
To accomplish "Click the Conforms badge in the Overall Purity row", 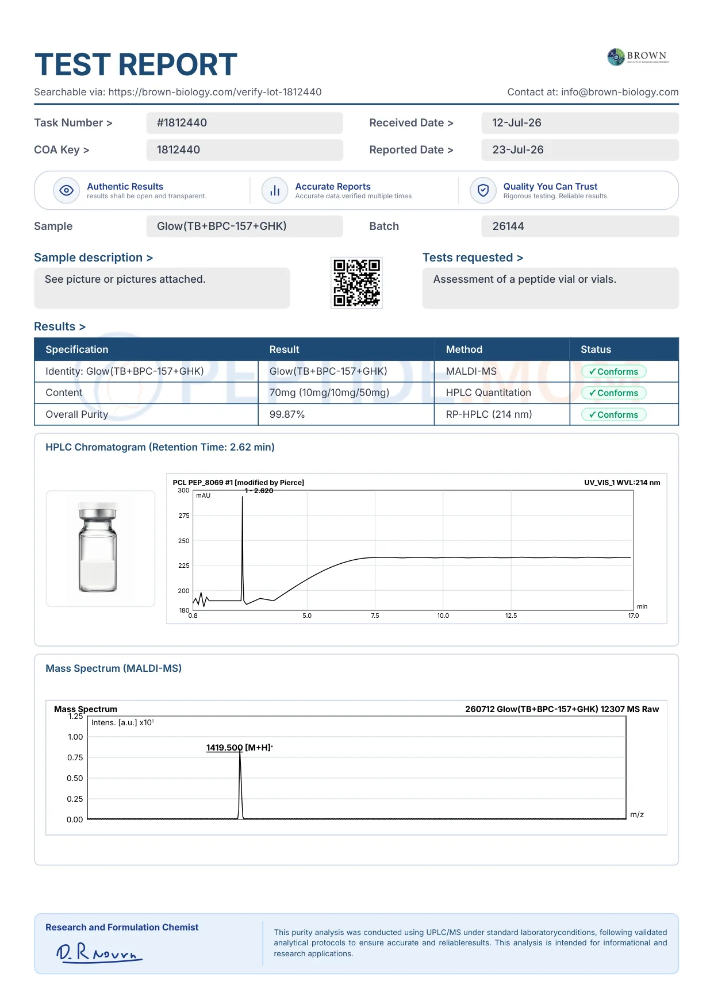I will pyautogui.click(x=614, y=415).
